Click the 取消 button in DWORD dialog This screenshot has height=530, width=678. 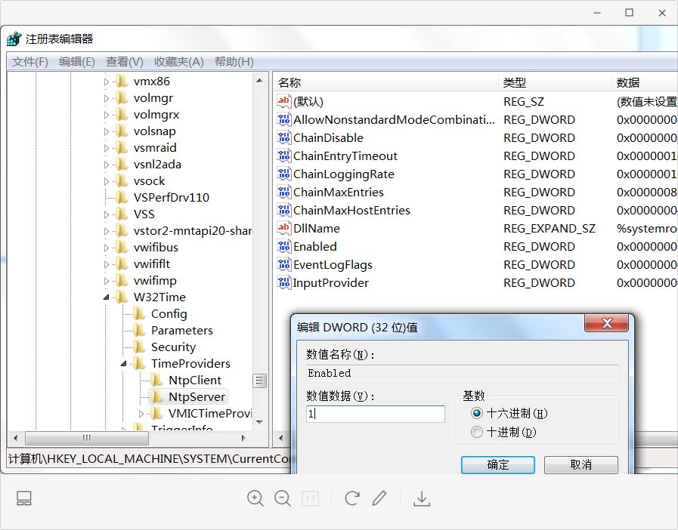(580, 465)
